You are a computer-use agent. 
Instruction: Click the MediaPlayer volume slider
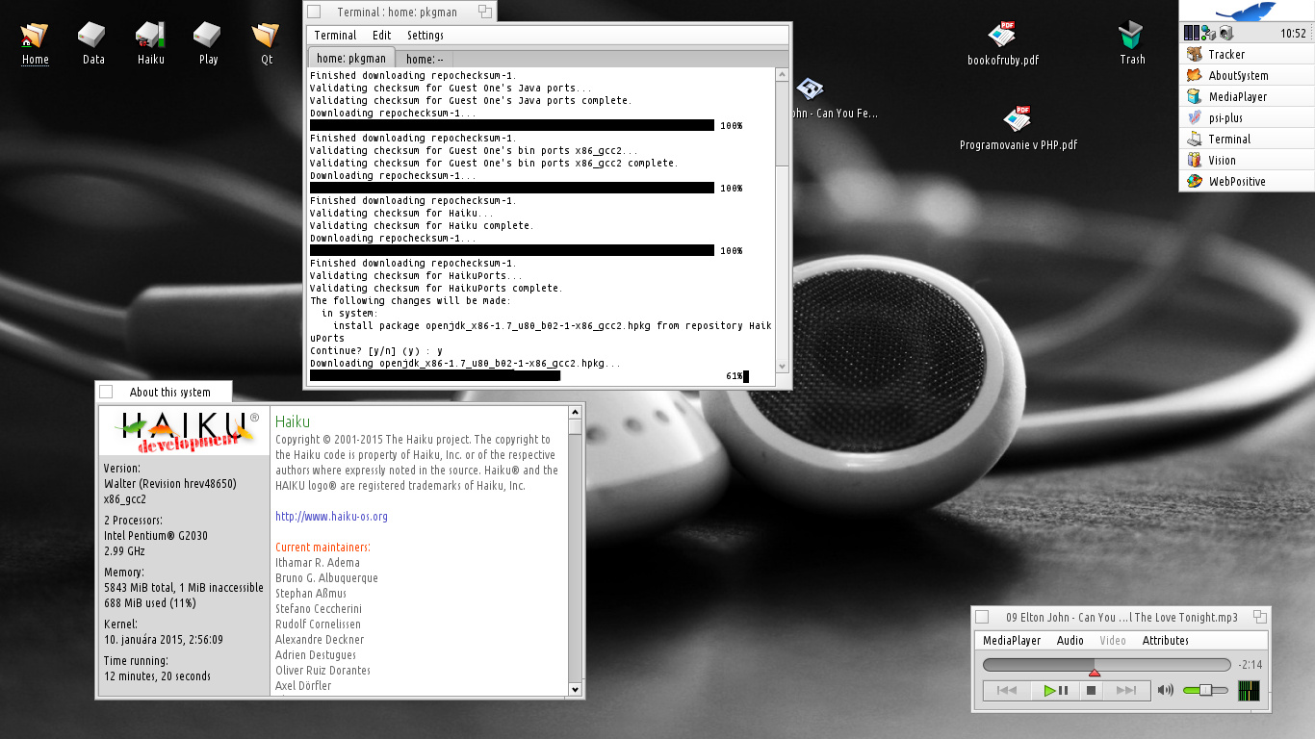[x=1205, y=690]
